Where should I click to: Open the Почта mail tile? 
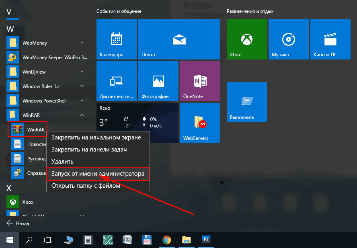(x=179, y=39)
